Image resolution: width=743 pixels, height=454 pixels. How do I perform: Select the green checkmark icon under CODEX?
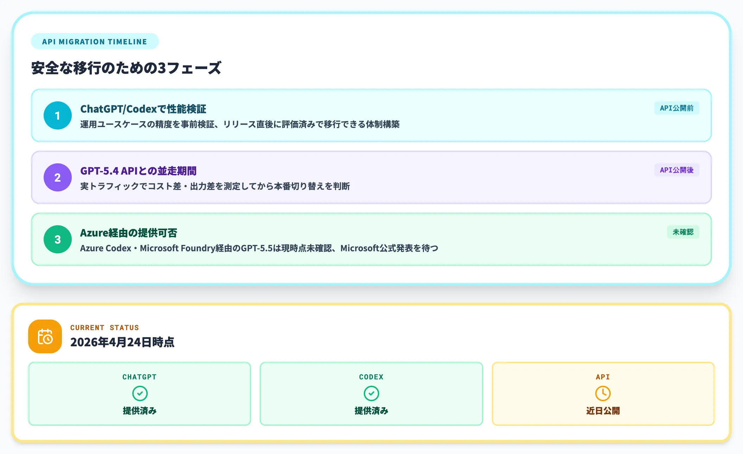[371, 394]
